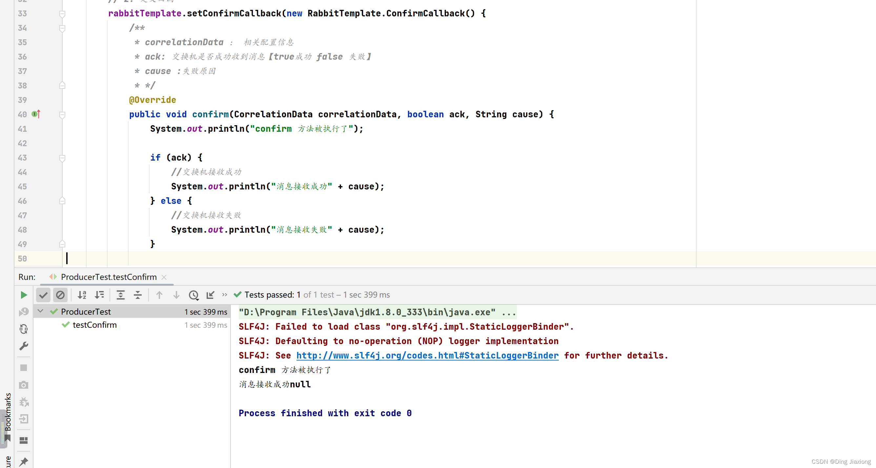This screenshot has width=876, height=468.
Task: Rerun the test with the green play icon
Action: click(24, 295)
